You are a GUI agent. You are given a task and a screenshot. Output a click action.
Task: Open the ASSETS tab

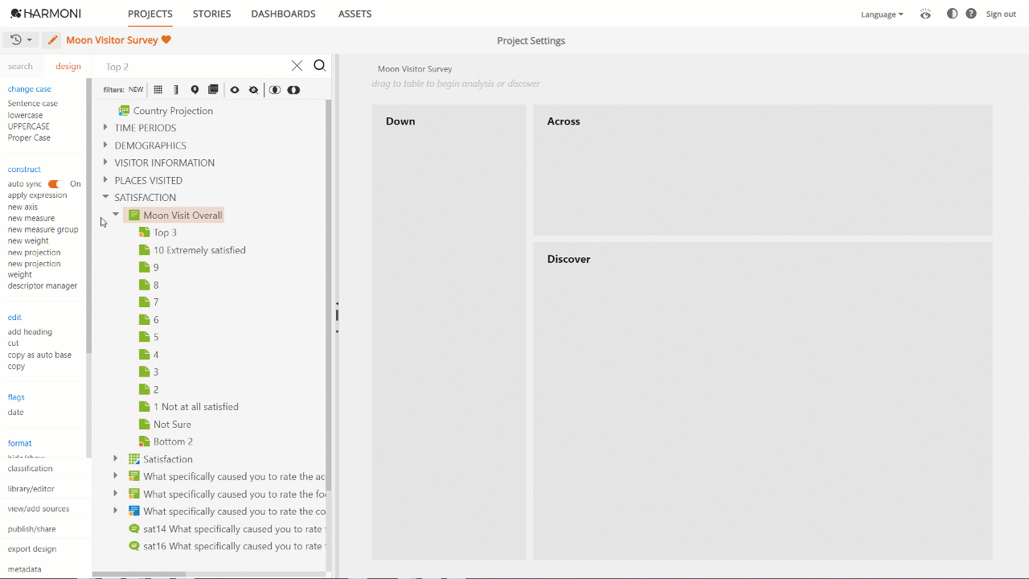coord(355,14)
